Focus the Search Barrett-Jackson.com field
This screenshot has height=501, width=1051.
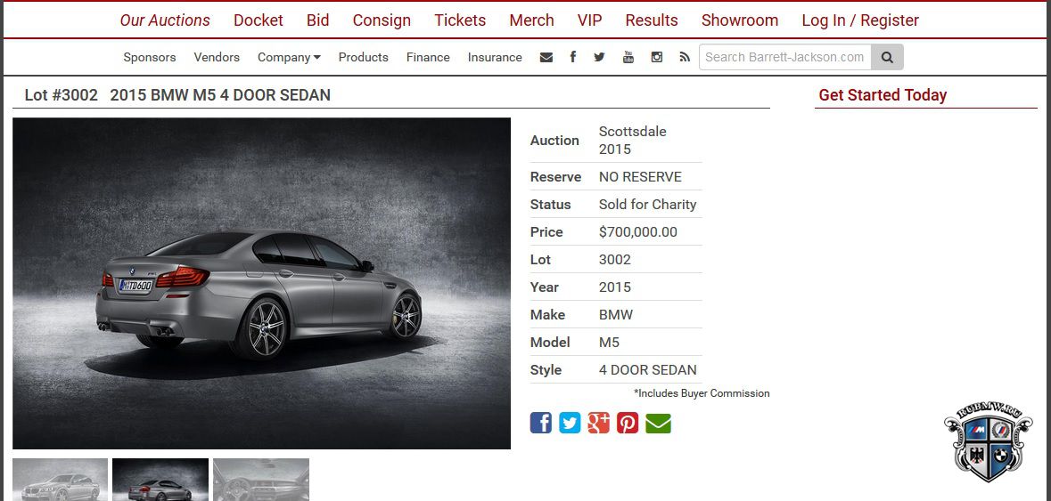[x=784, y=57]
